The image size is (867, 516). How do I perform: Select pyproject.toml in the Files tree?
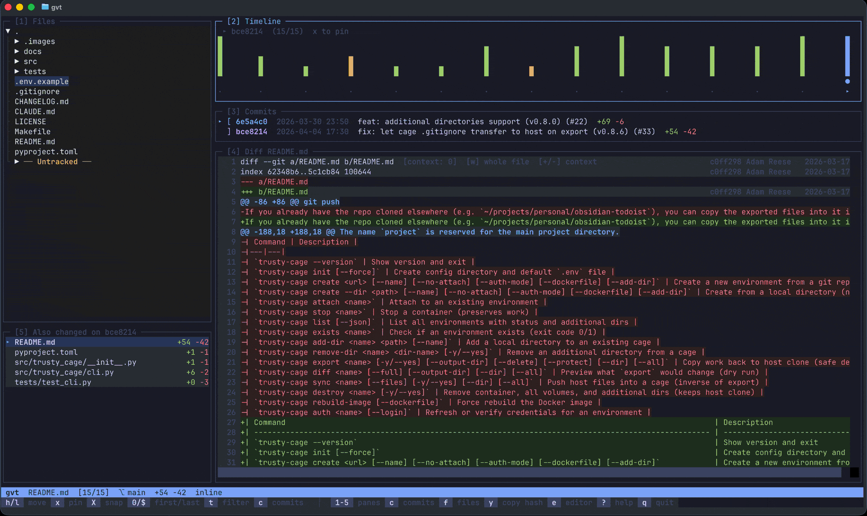coord(46,152)
